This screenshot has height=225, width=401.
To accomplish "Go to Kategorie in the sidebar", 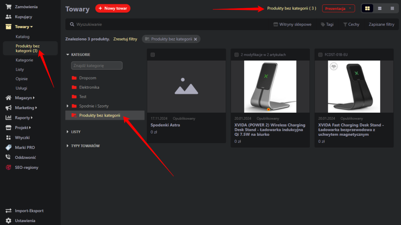I will point(24,60).
